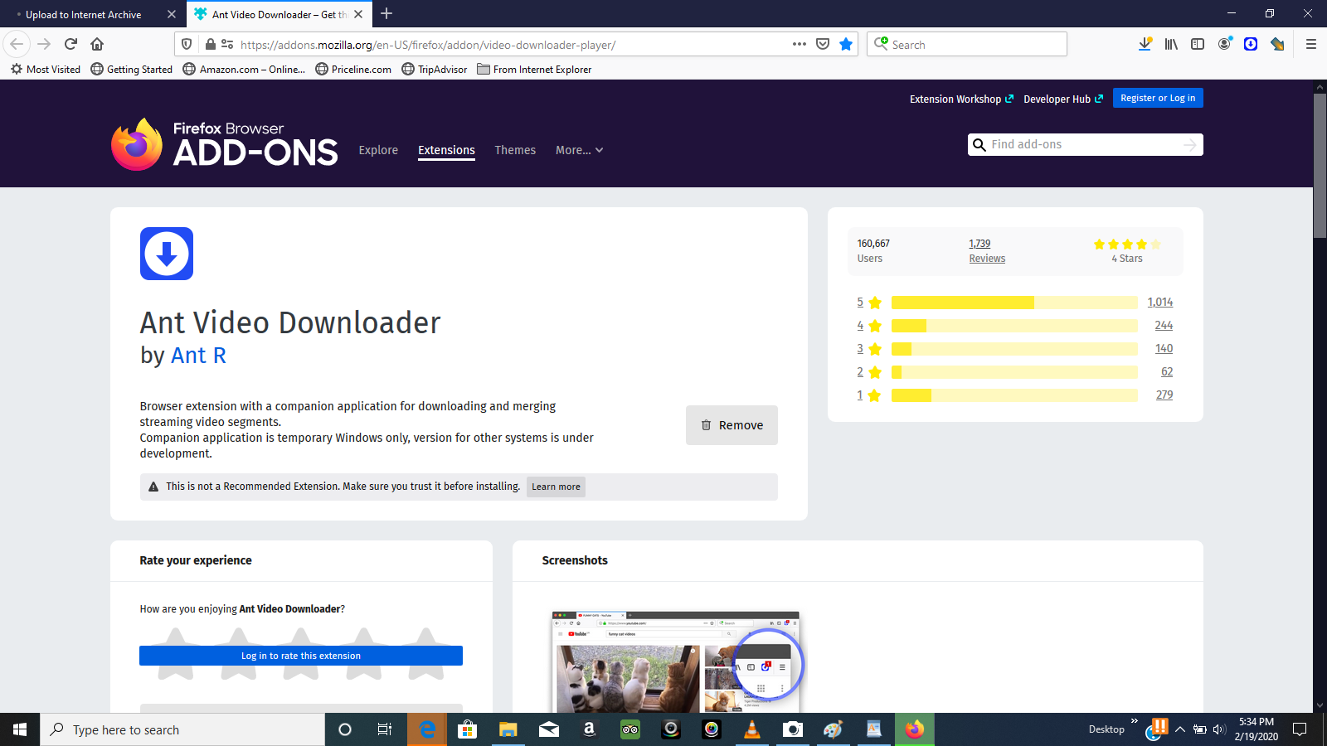Go back with the browser back arrow
This screenshot has width=1327, height=746.
pos(17,44)
